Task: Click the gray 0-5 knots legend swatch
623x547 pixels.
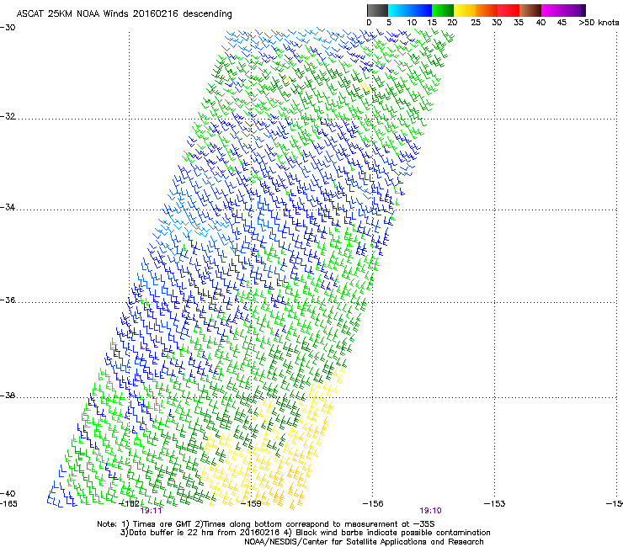Action: click(x=377, y=10)
